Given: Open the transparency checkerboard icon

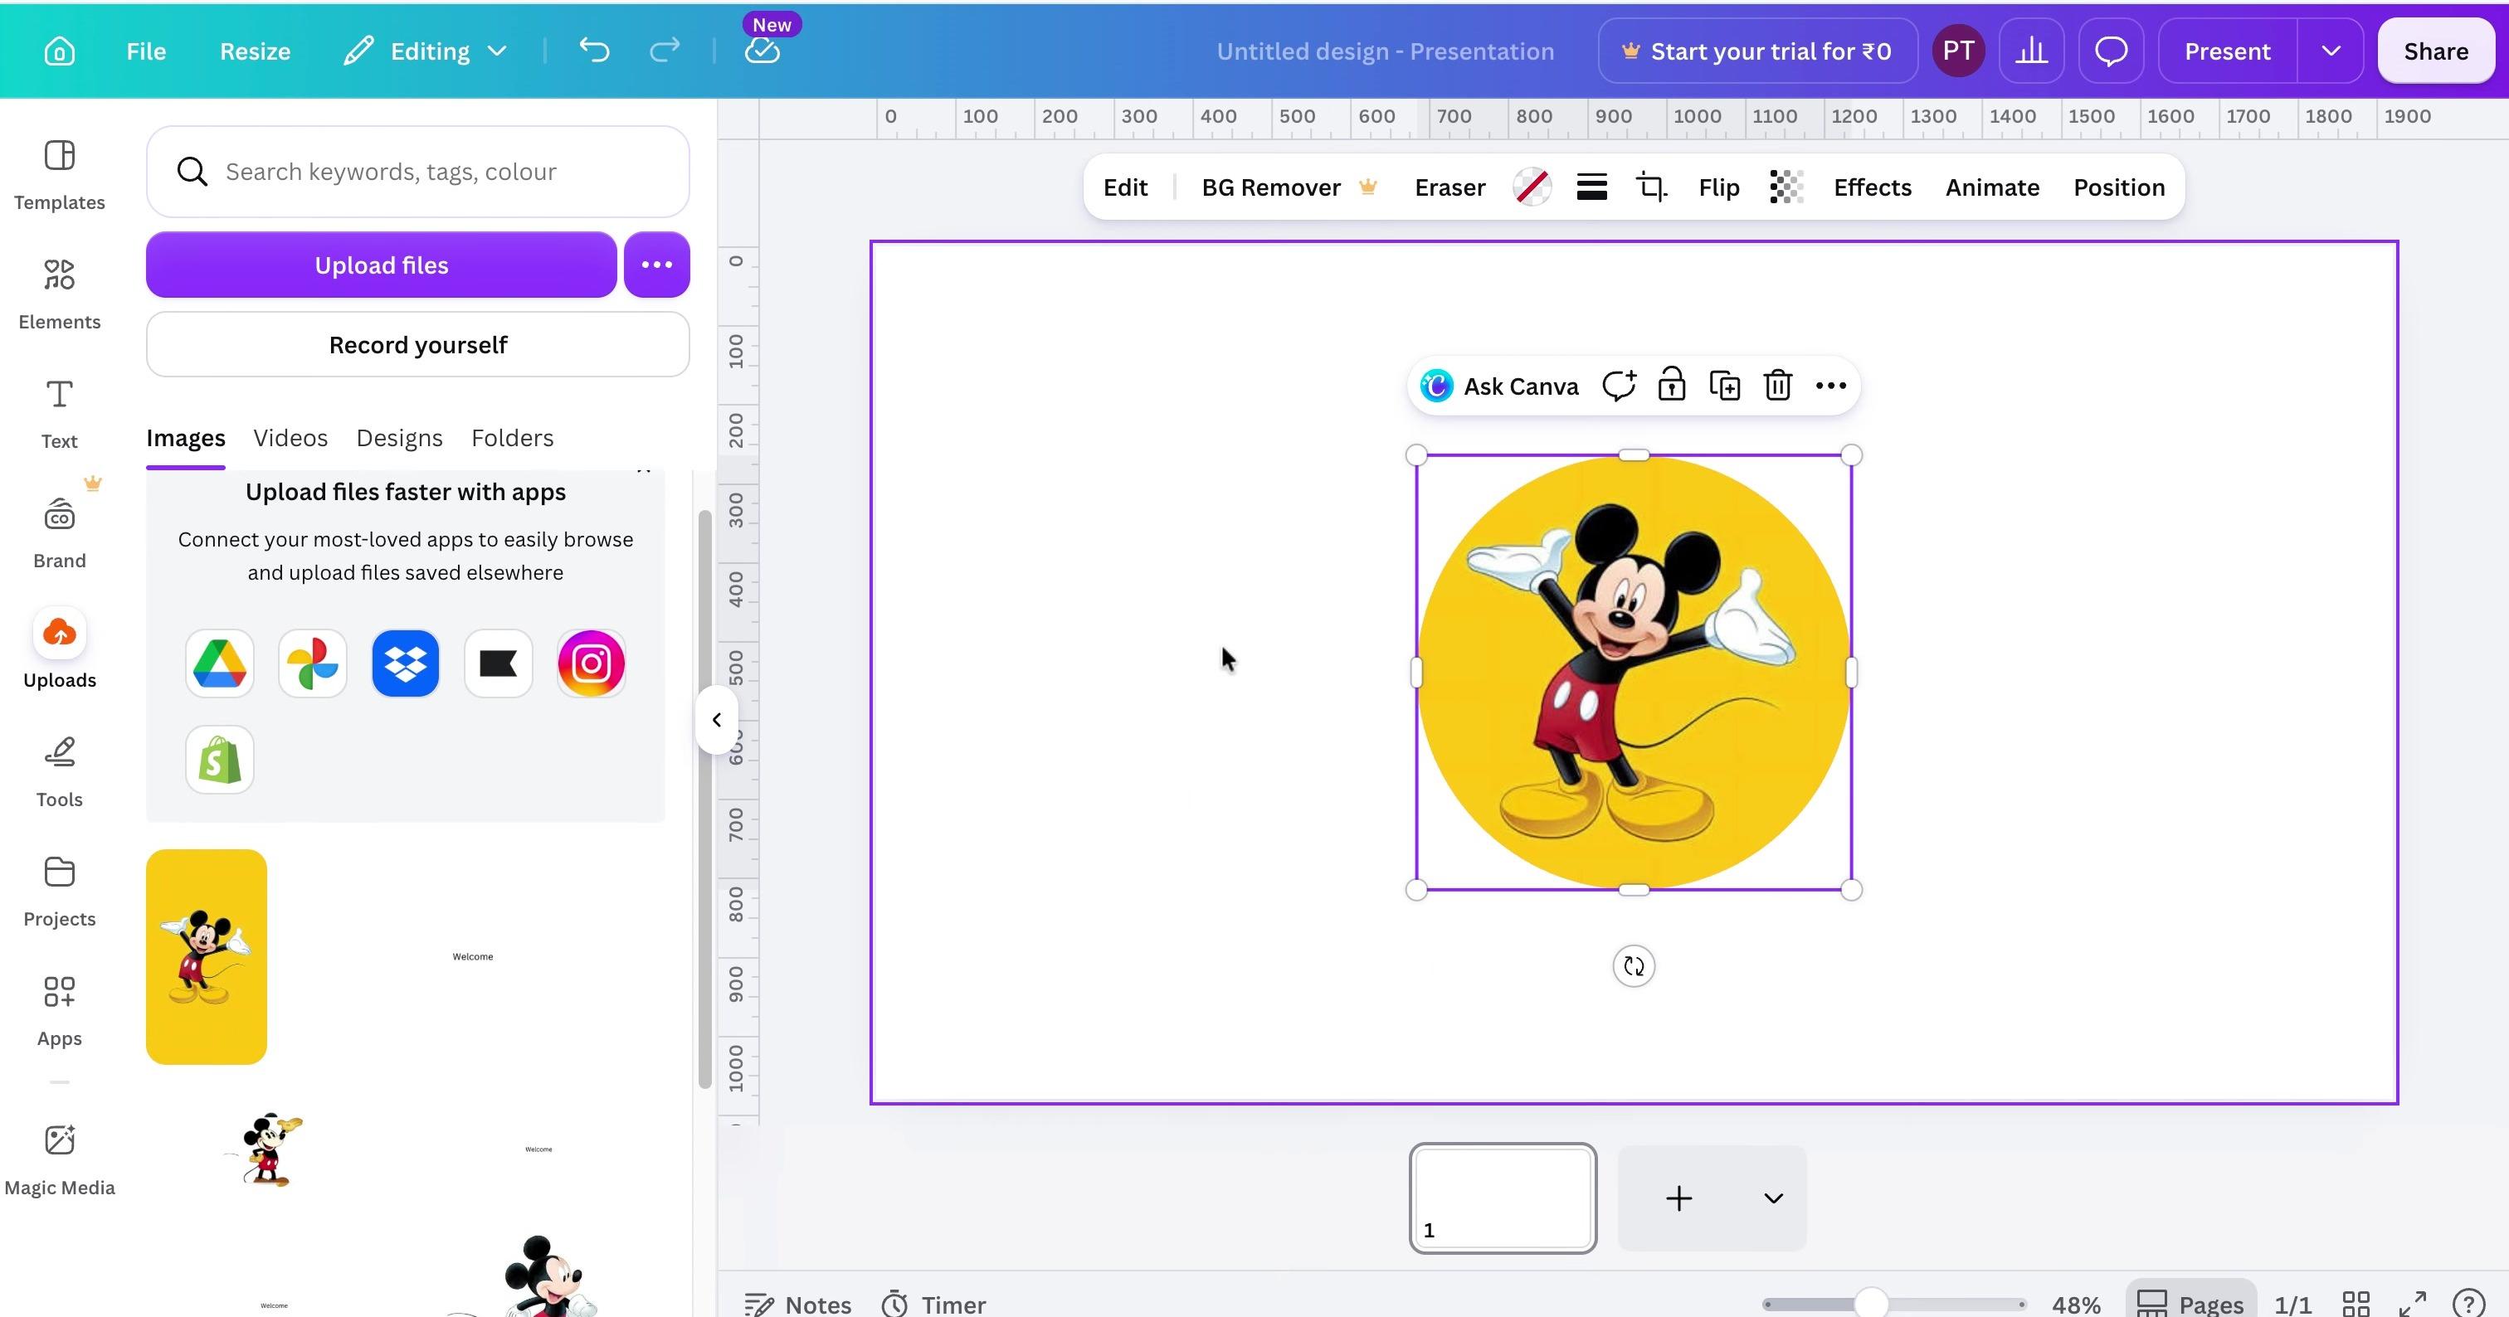Looking at the screenshot, I should point(1786,187).
